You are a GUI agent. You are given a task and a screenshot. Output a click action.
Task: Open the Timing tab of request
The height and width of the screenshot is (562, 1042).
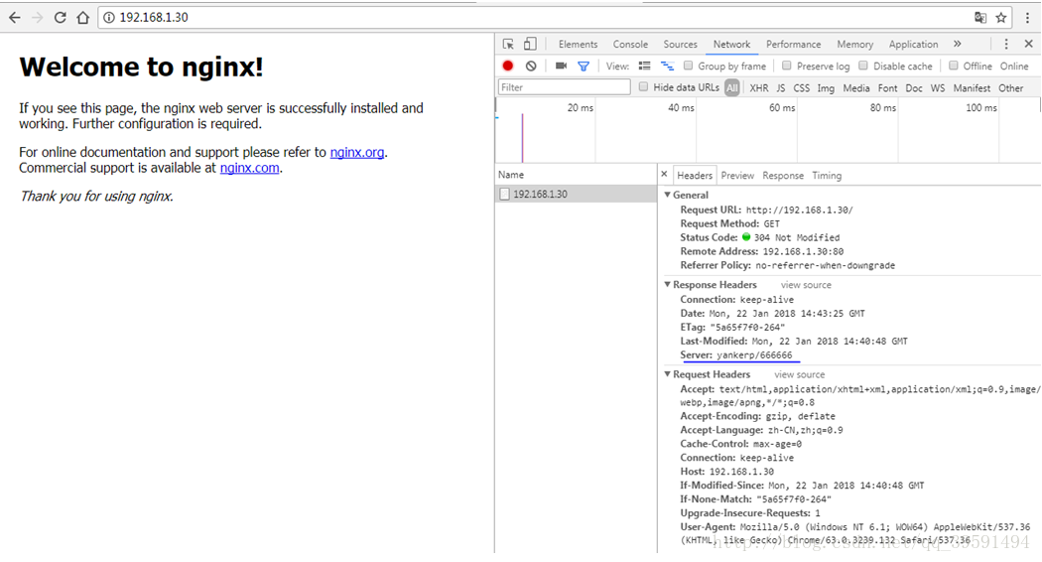click(x=827, y=176)
